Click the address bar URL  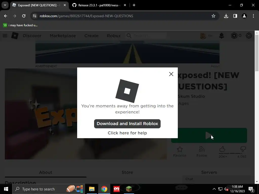tap(86, 16)
